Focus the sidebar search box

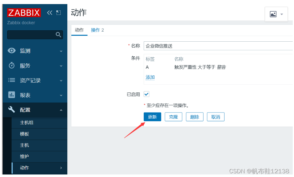tap(35, 35)
